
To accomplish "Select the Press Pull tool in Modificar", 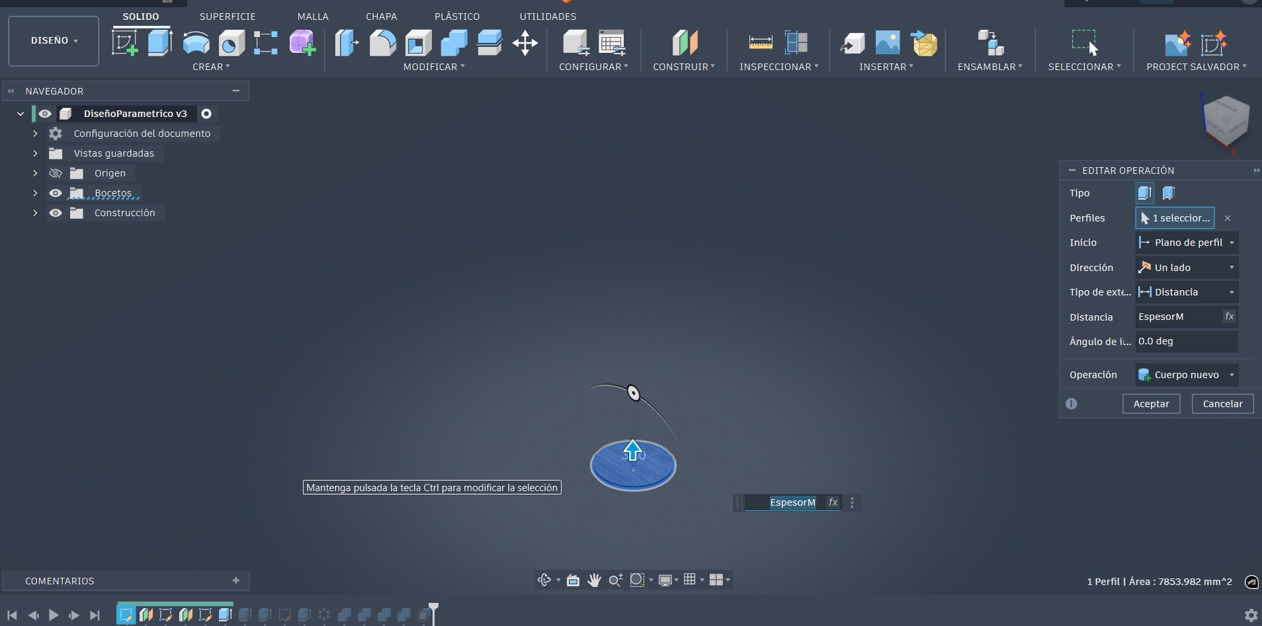I will coord(346,42).
